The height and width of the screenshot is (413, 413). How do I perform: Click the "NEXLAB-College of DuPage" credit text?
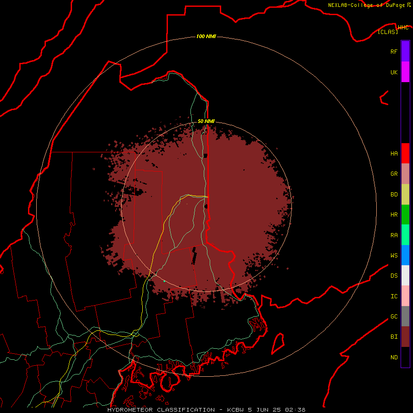366,5
